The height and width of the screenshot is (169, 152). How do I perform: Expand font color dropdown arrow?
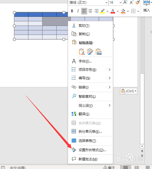point(118,11)
